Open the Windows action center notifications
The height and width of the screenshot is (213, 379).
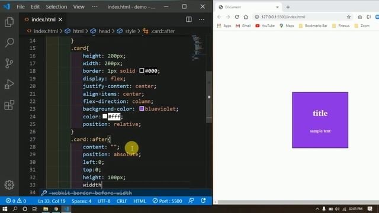(x=370, y=209)
